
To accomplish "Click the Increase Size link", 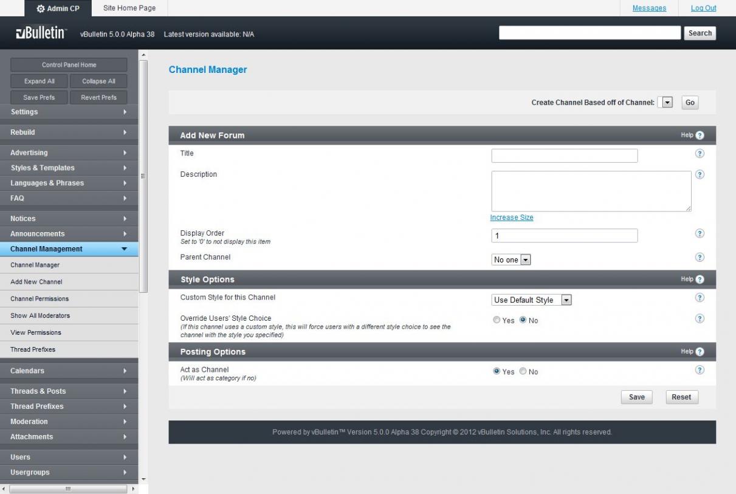I will (511, 218).
